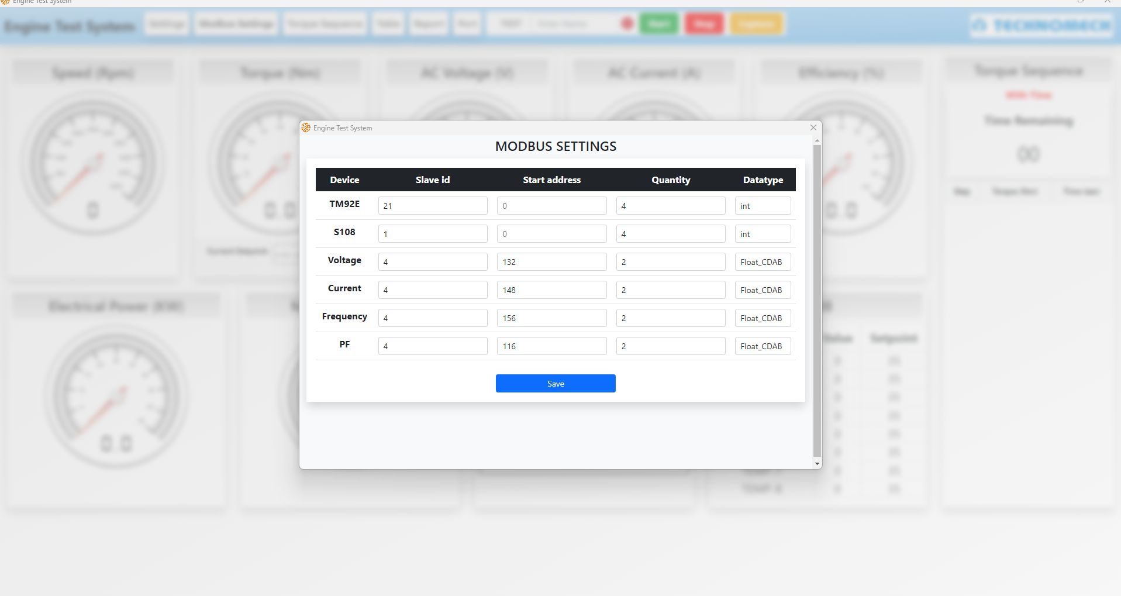
Task: Focus the S108 Start address field
Action: [x=551, y=233]
